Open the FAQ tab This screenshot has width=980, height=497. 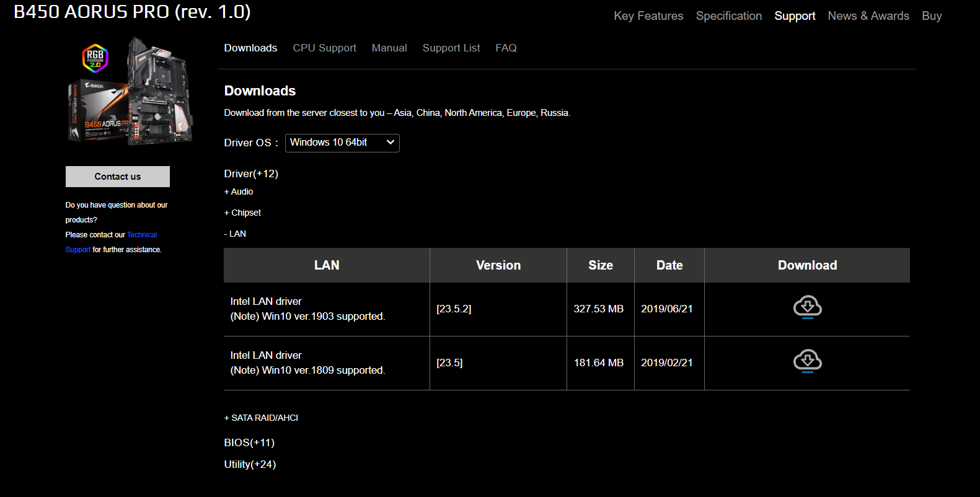[506, 48]
